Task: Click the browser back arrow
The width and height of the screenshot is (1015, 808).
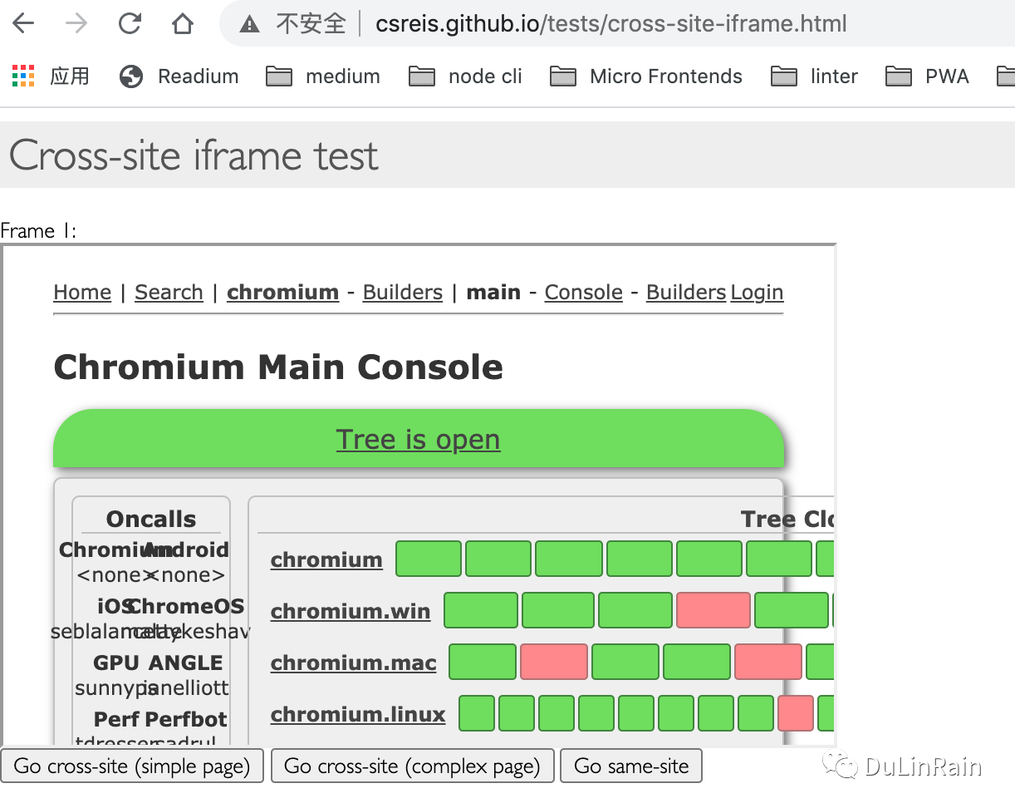Action: click(23, 23)
